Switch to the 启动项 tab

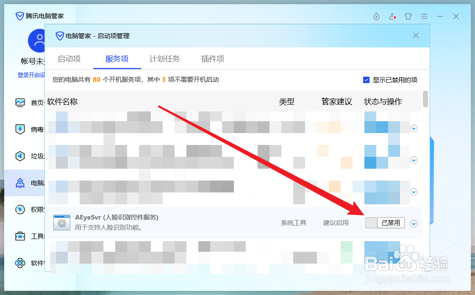pyautogui.click(x=69, y=59)
